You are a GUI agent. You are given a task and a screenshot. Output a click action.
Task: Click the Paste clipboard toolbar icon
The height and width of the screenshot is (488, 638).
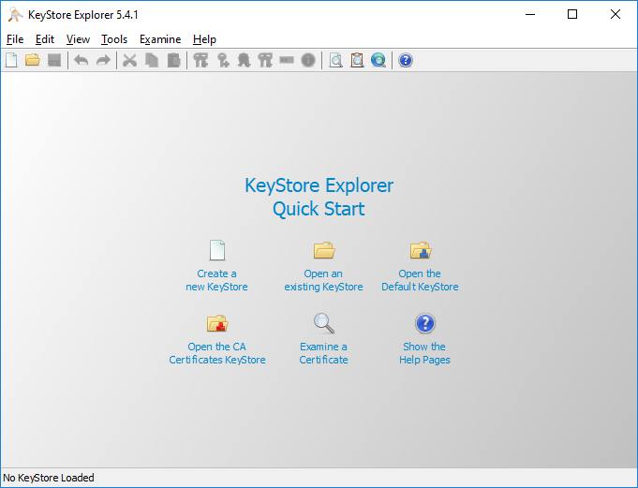[173, 60]
